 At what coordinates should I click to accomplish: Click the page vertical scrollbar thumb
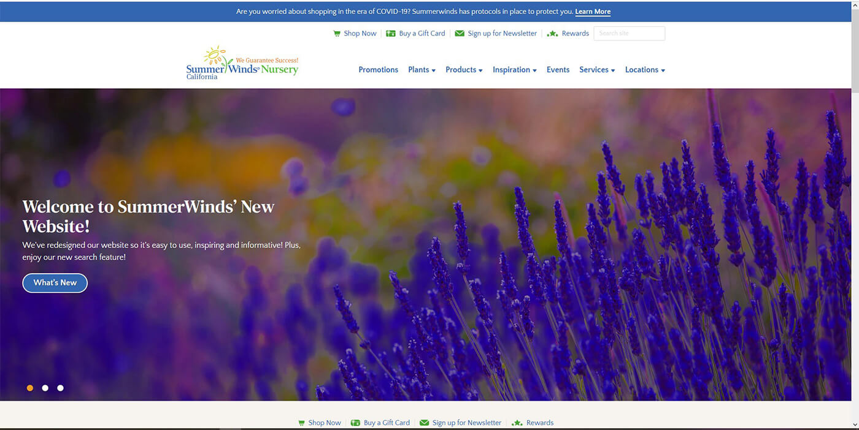coord(854,51)
